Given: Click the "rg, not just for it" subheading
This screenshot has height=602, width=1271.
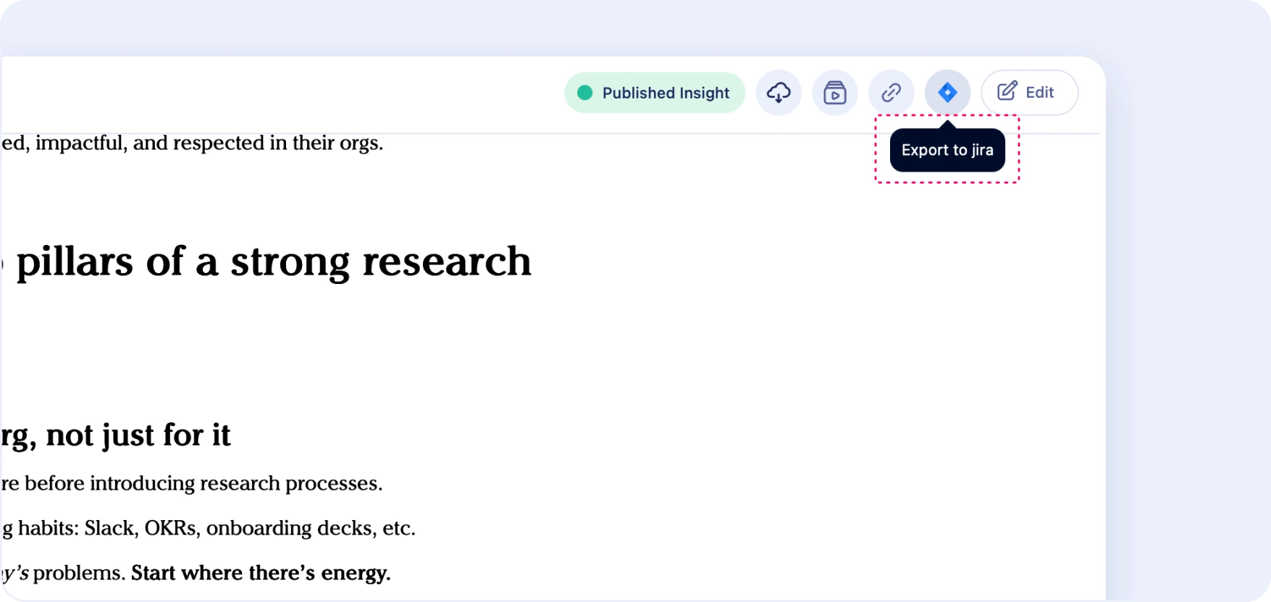Looking at the screenshot, I should pos(116,435).
